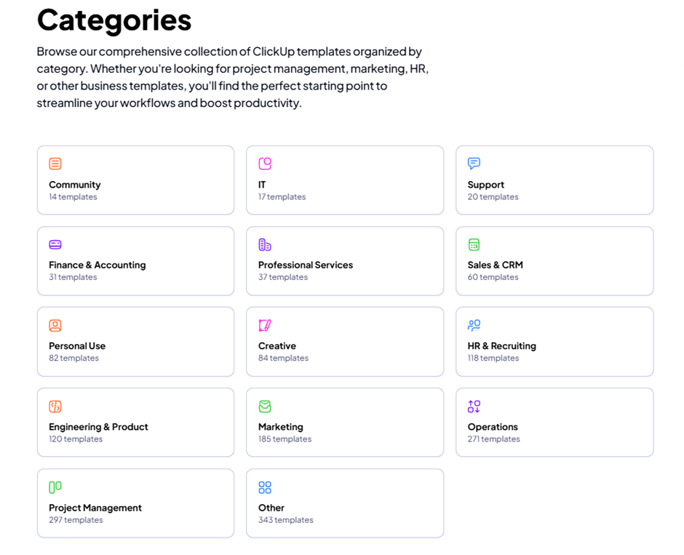
Task: Click the green Sales & CRM calculator icon
Action: click(474, 244)
